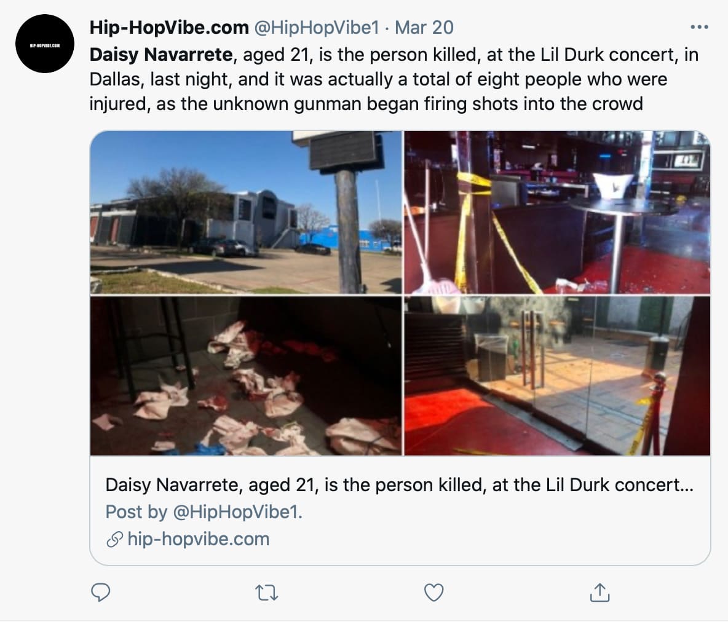The height and width of the screenshot is (627, 728).
Task: Open the three-dot more options menu
Action: (x=699, y=28)
